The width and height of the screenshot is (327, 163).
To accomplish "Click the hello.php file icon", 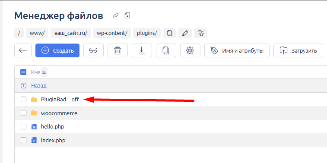I will click(x=34, y=127).
